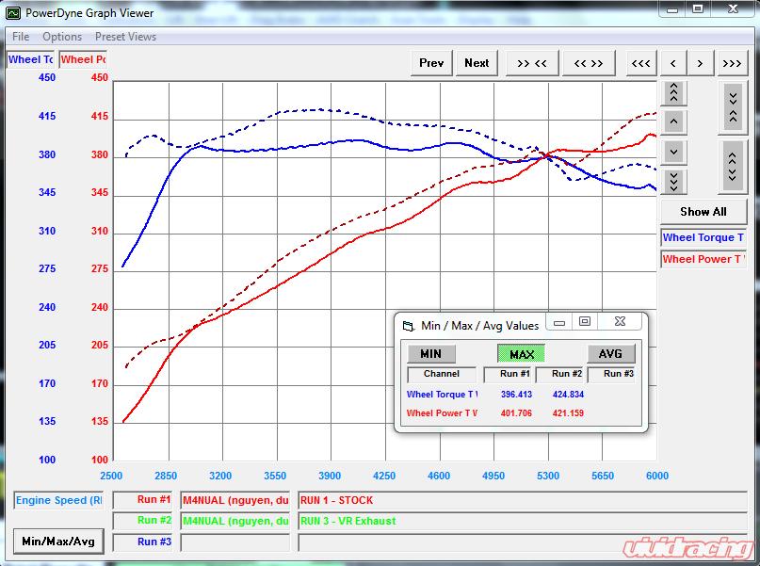Image resolution: width=760 pixels, height=566 pixels.
Task: Toggle the highlighted MAX values mode
Action: click(x=521, y=354)
